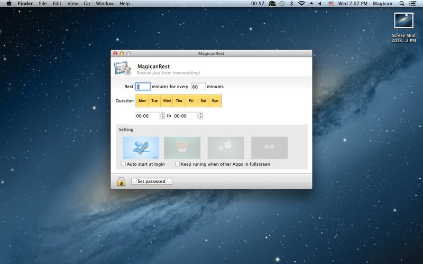Open the Screen Shot desktop file icon

tap(403, 21)
